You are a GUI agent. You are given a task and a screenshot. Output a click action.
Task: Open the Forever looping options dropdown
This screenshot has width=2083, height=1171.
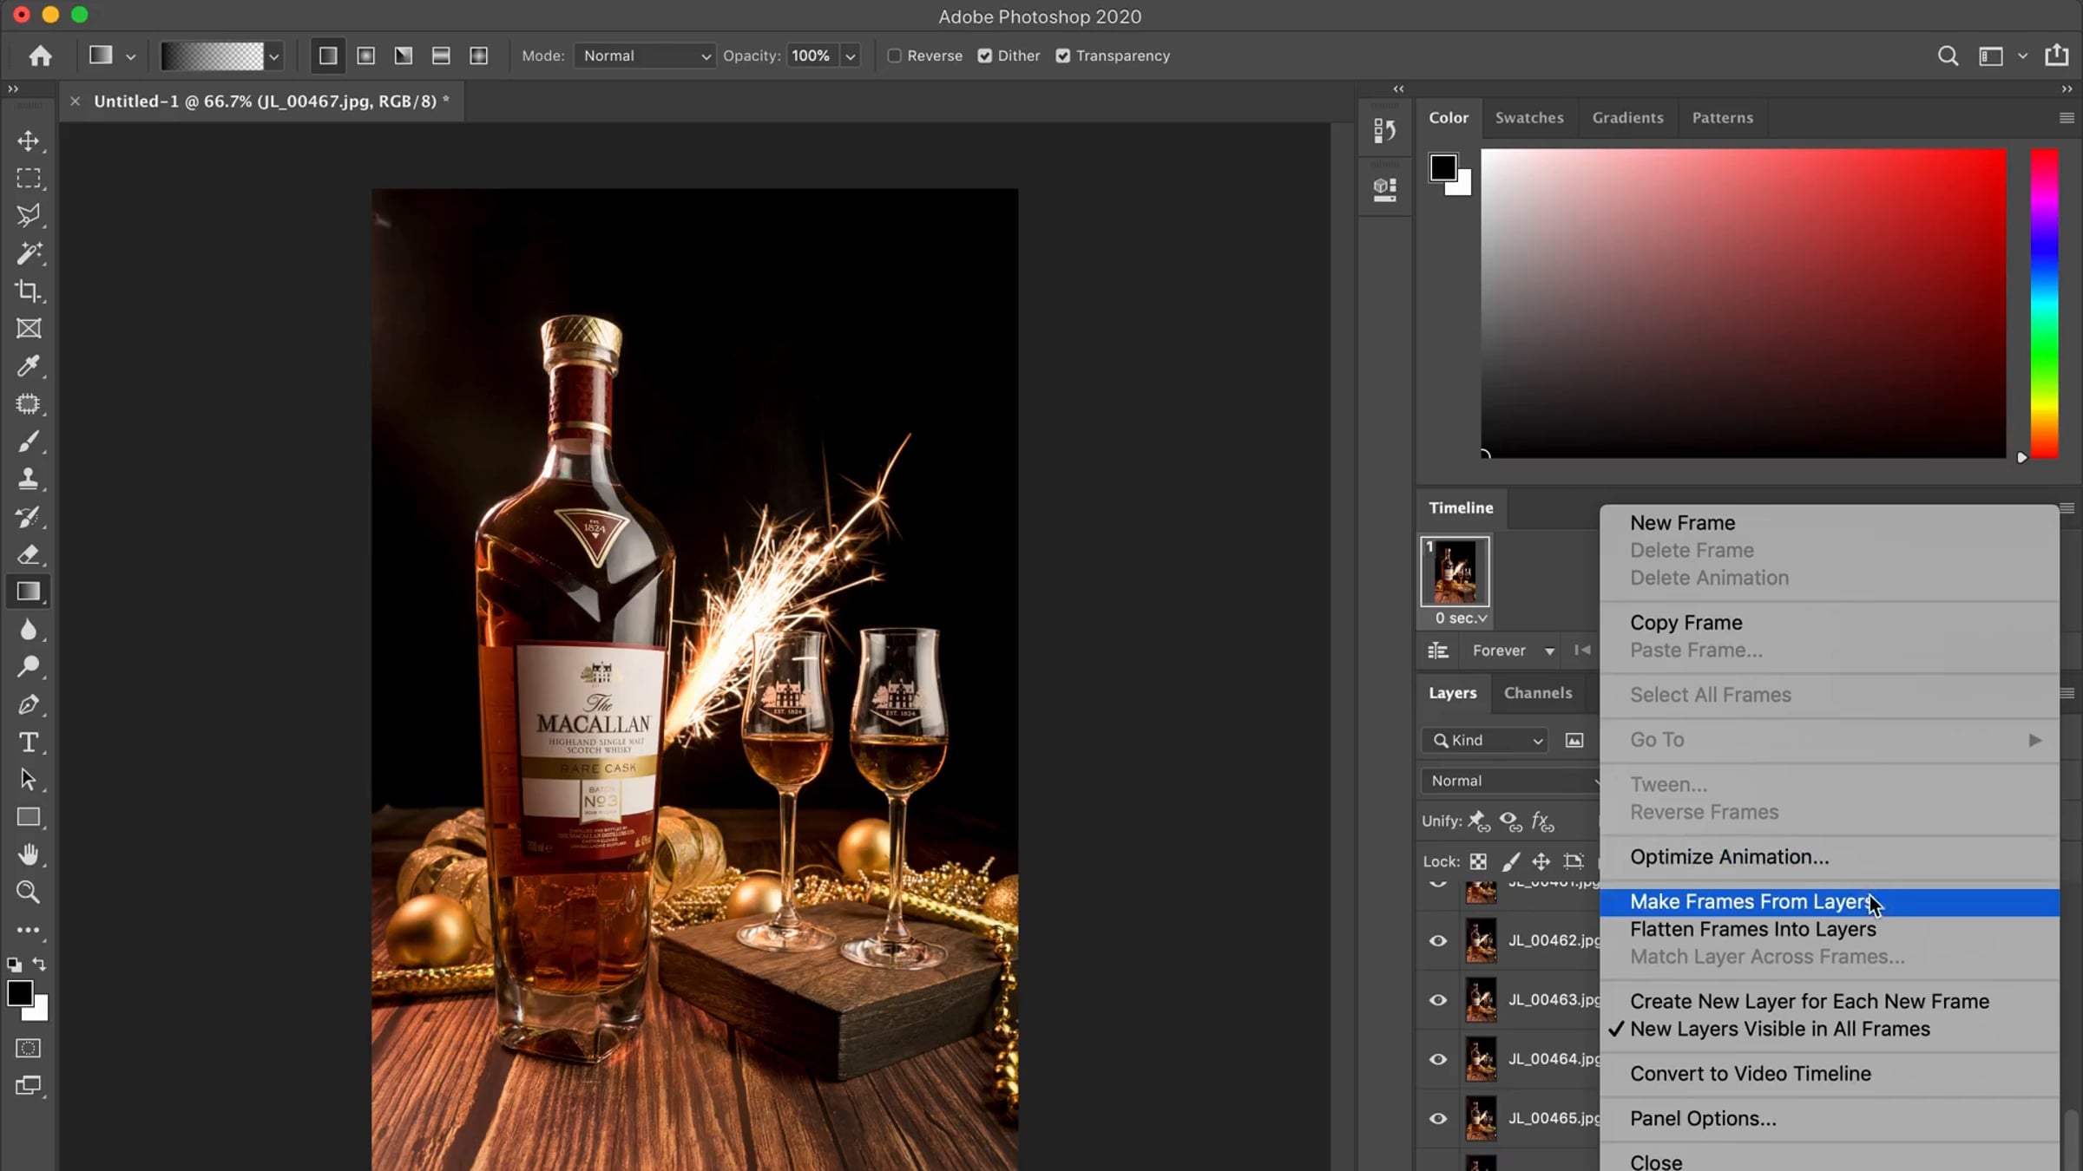click(x=1512, y=651)
